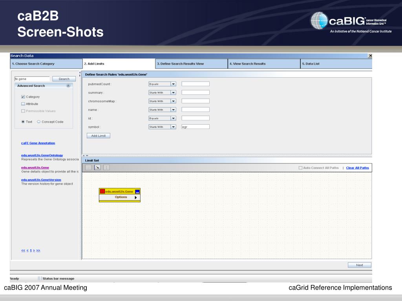The height and width of the screenshot is (301, 402).
Task: Click the 'Gene details object to provide' description
Action: (50, 172)
